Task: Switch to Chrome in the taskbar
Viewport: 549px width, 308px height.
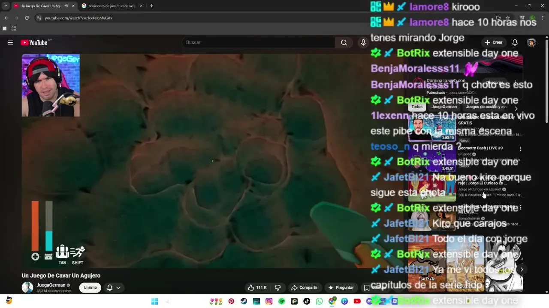Action: click(332, 301)
